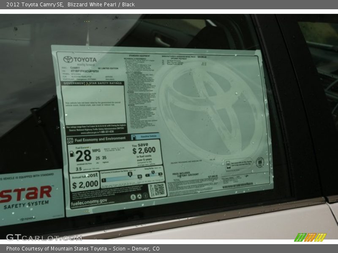Screen dimensions: 338x253
Task: Click the Fuel Economy rating scale marker at 8
Action: (130, 174)
